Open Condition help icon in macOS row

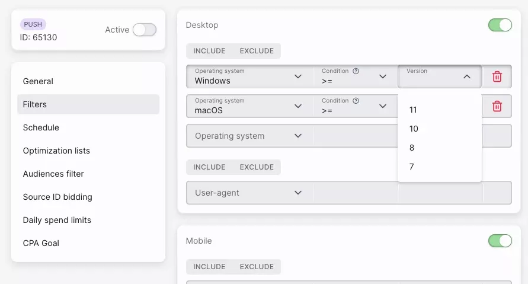tap(356, 101)
